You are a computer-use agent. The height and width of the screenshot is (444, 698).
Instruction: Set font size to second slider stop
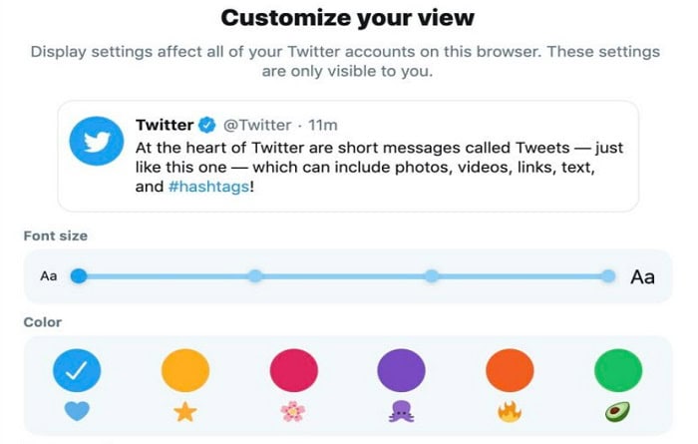coord(255,276)
